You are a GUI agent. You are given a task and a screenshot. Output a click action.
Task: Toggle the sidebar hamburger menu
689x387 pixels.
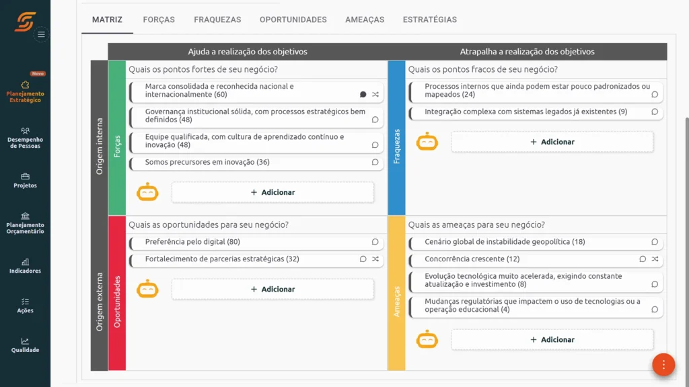(41, 34)
